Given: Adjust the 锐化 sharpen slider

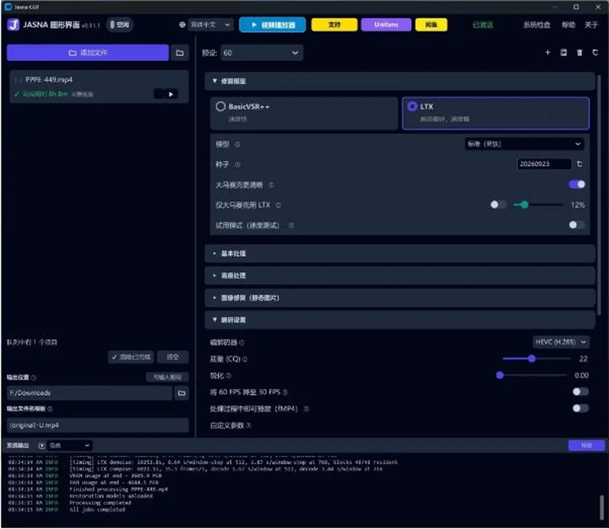Looking at the screenshot, I should [x=533, y=376].
